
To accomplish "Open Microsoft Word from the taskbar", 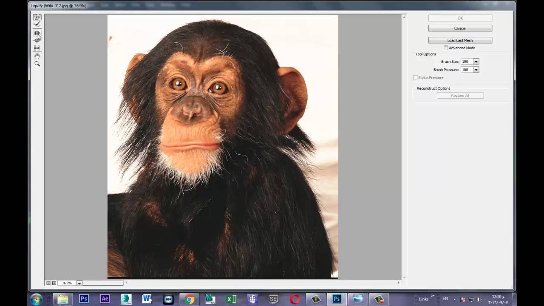I will [147, 299].
